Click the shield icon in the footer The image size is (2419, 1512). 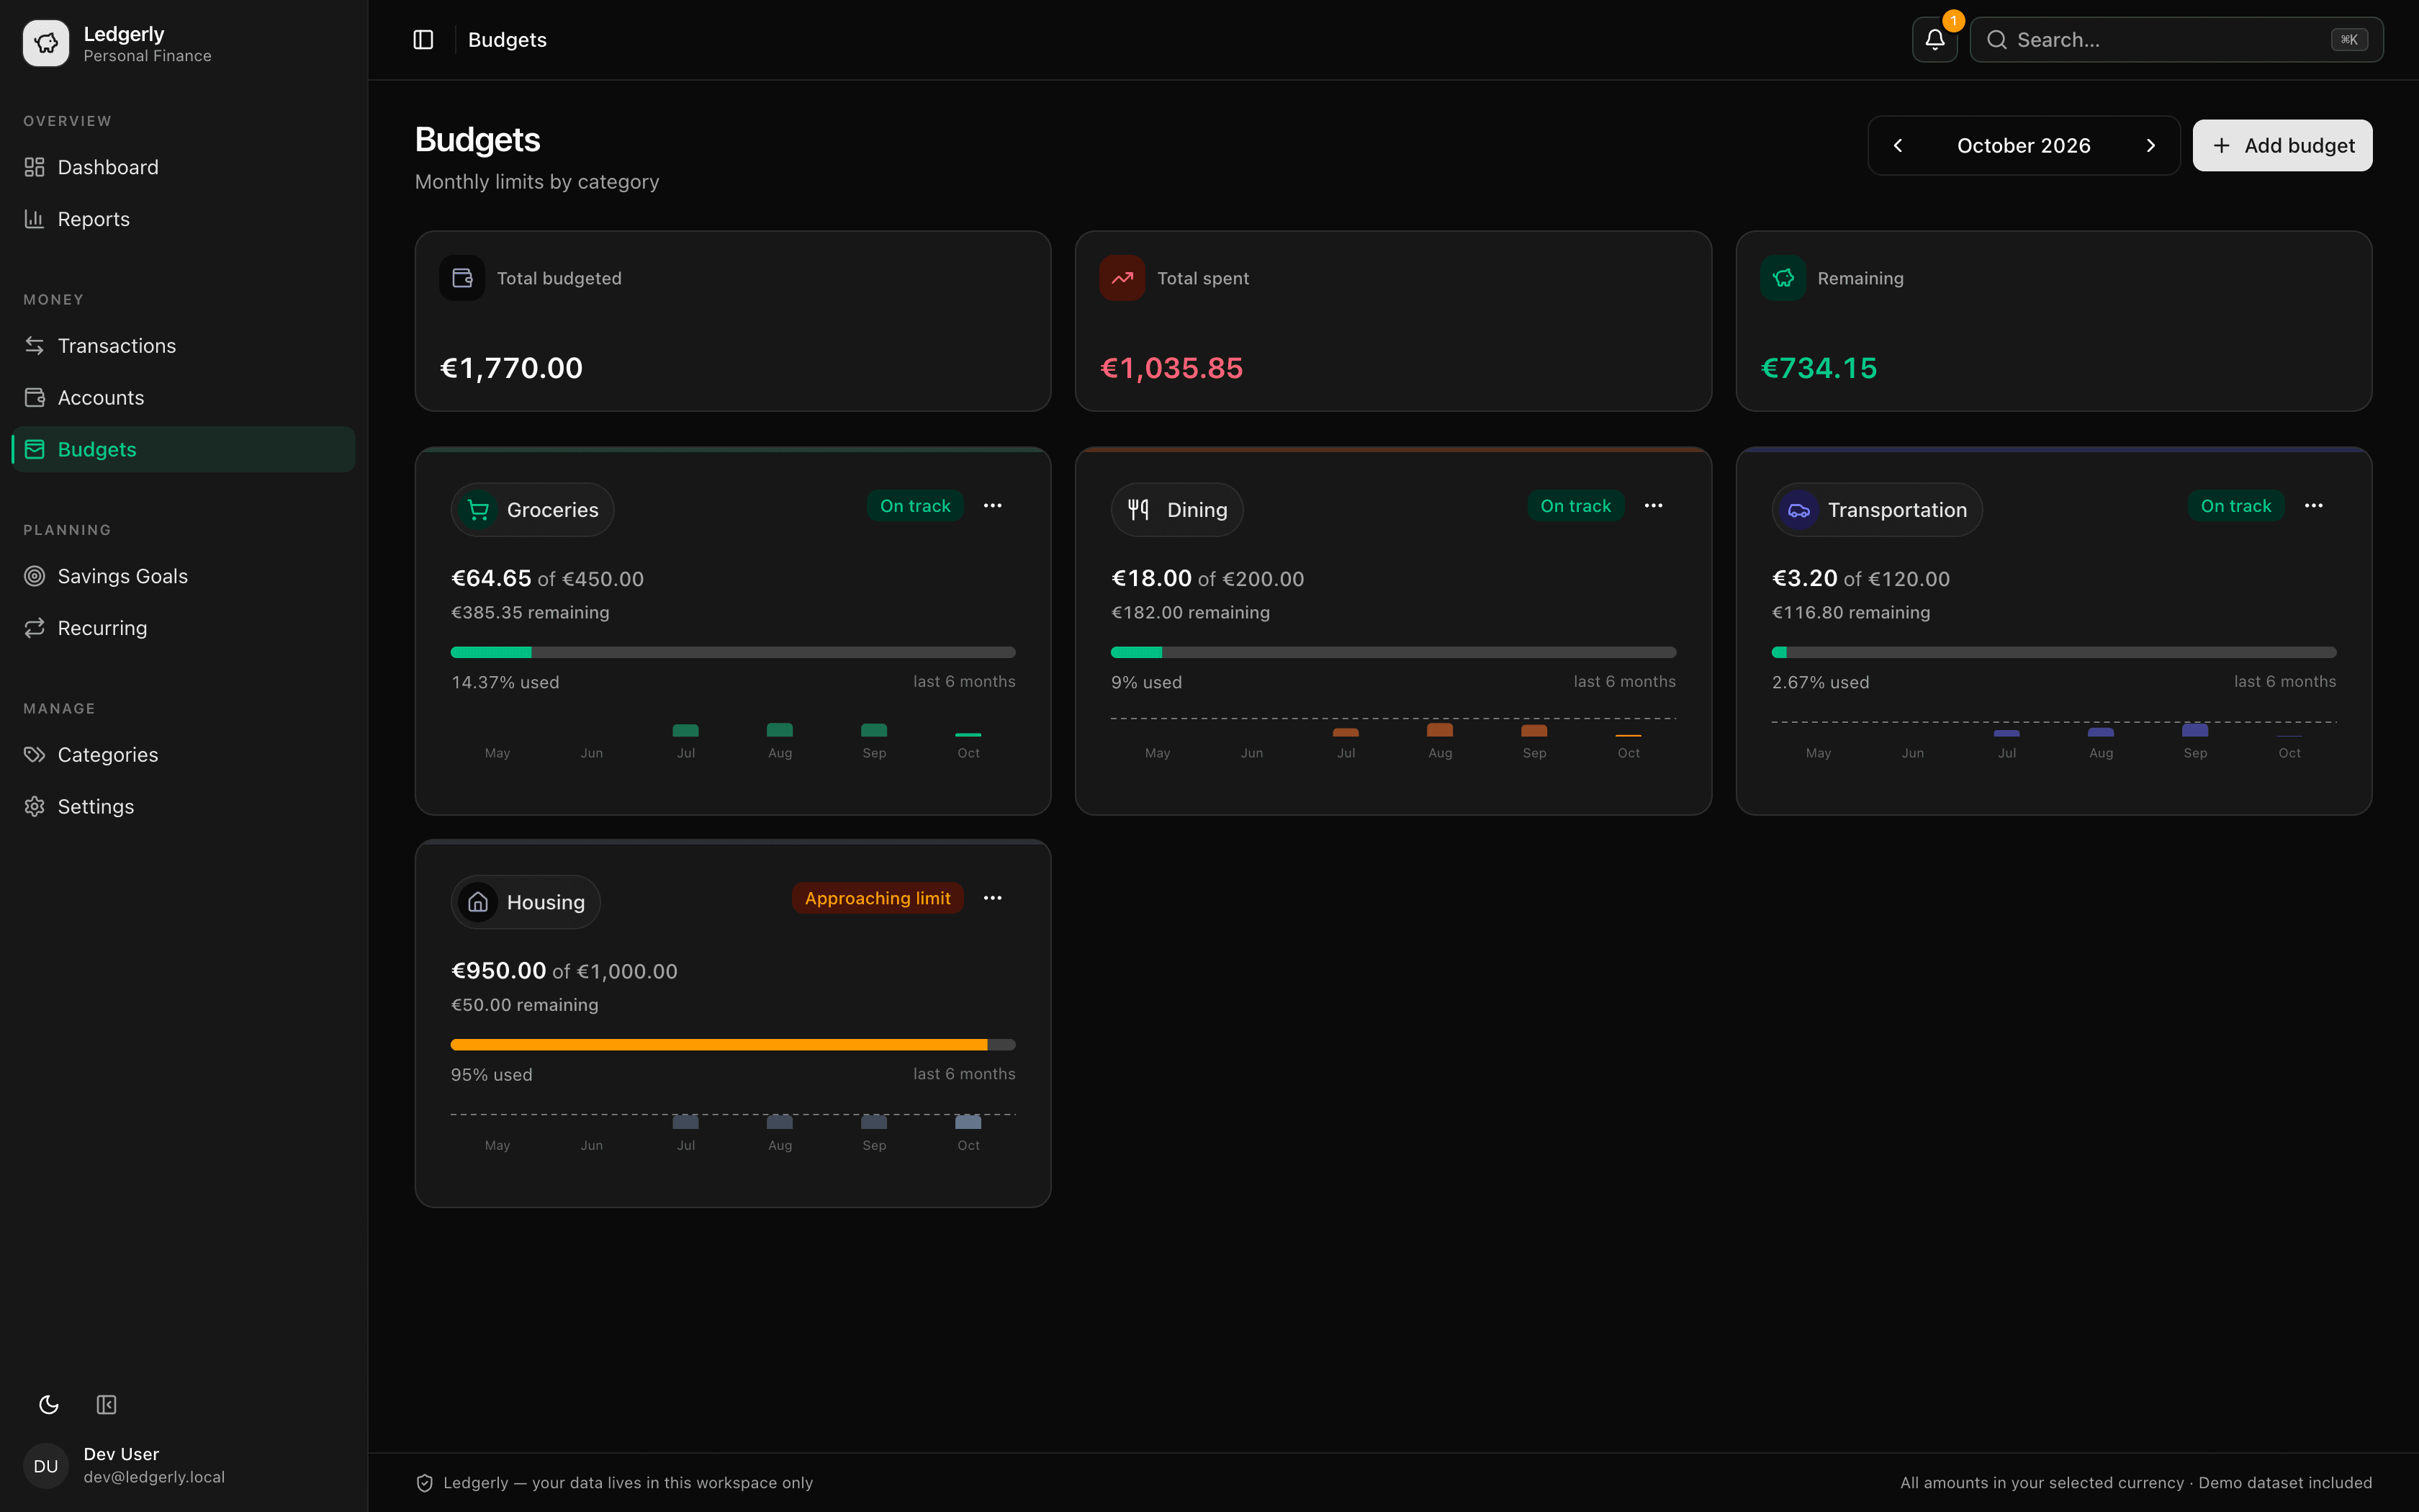click(424, 1483)
